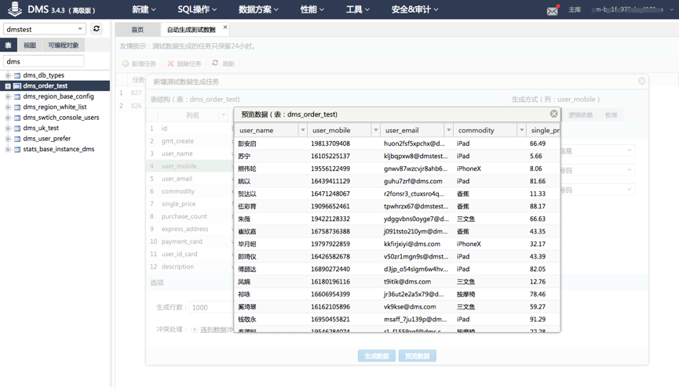Expand the dms_db_types tree node
This screenshot has width=679, height=387.
point(8,75)
